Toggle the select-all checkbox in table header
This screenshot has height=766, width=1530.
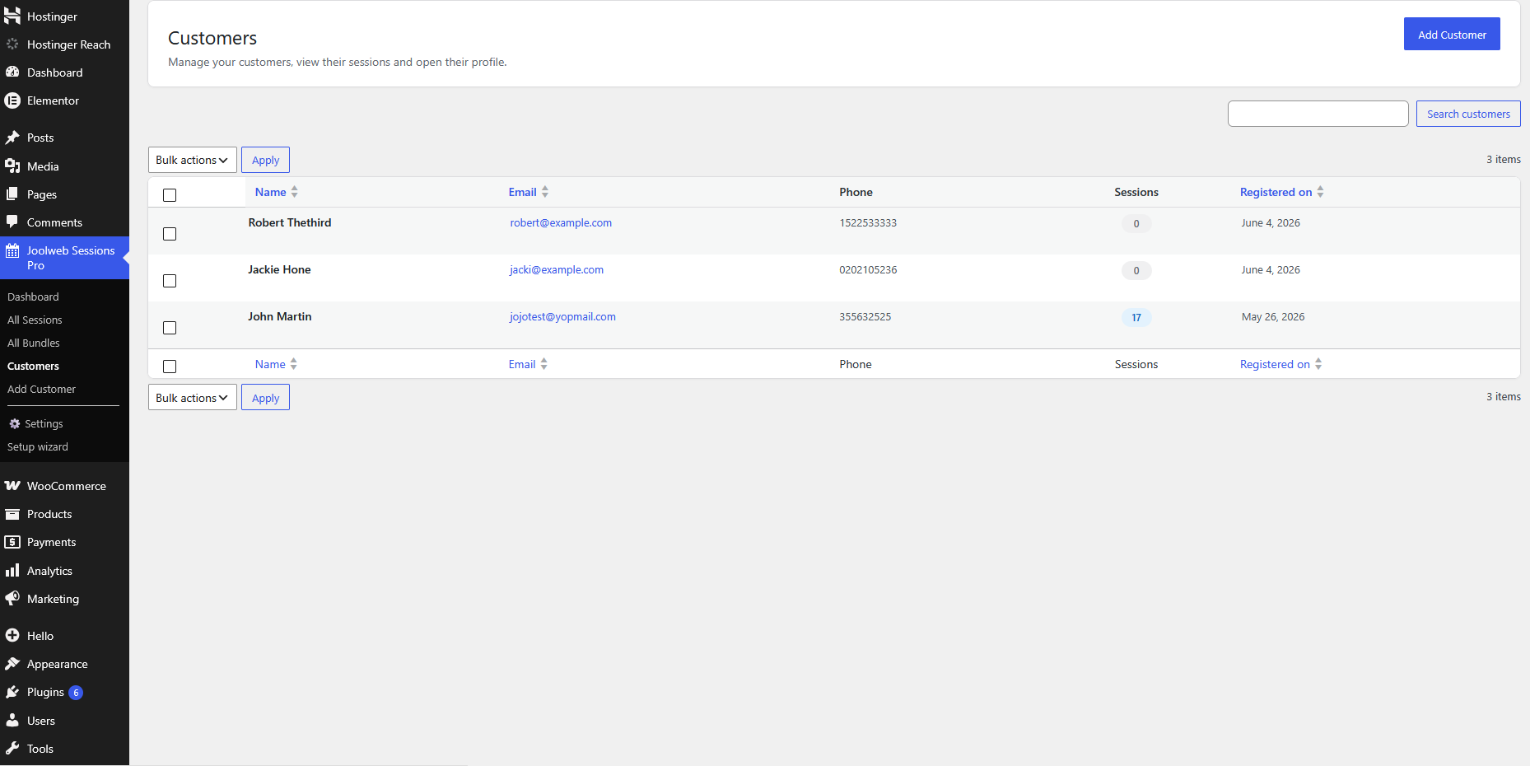[x=170, y=195]
